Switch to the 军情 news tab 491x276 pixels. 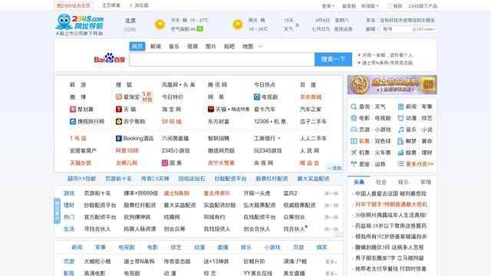426,182
